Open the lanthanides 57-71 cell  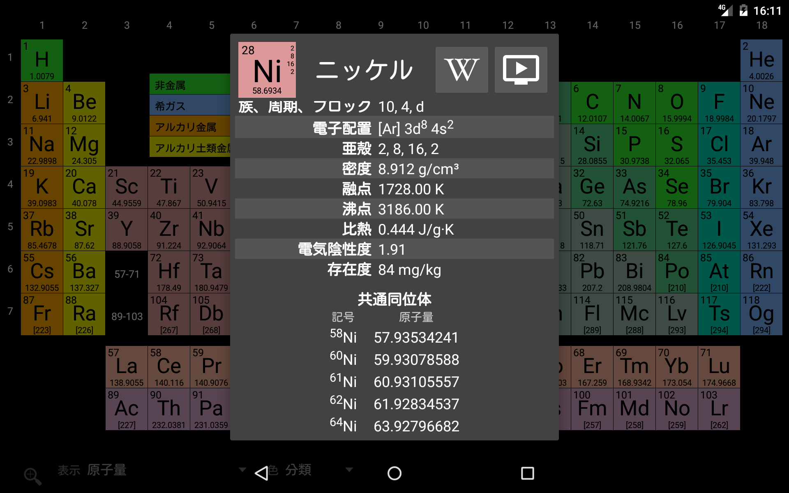(x=127, y=274)
